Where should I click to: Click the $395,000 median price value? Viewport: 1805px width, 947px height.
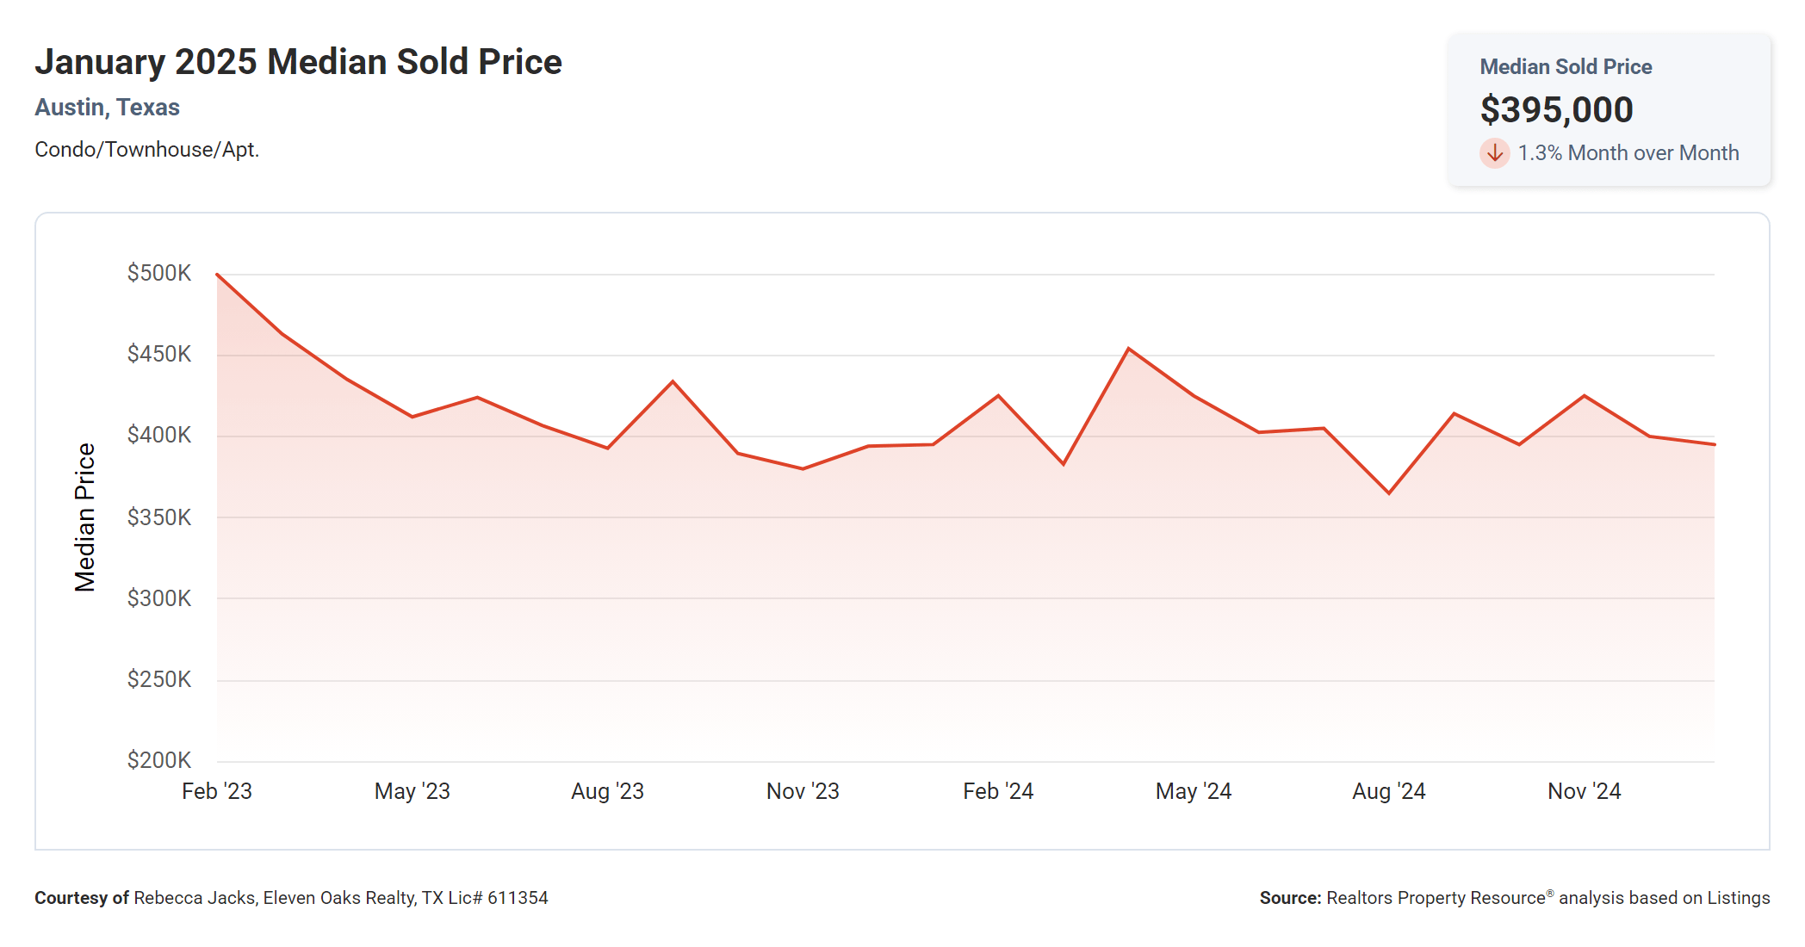tap(1556, 110)
